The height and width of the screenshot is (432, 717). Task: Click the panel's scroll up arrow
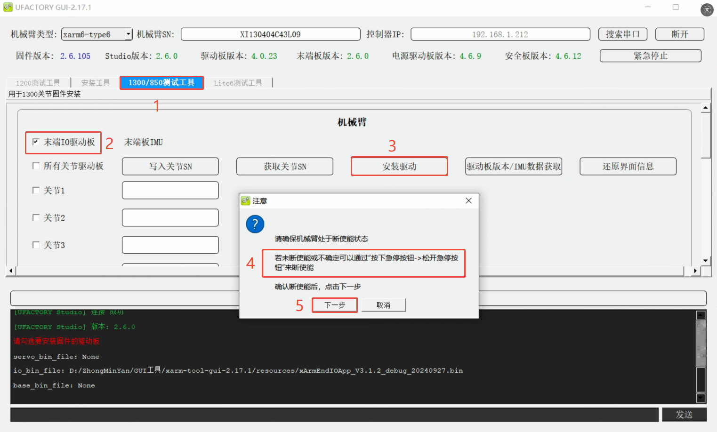pyautogui.click(x=705, y=108)
